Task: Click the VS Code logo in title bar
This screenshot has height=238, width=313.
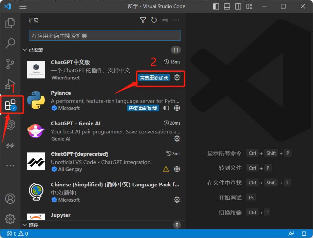Action: tap(7, 6)
